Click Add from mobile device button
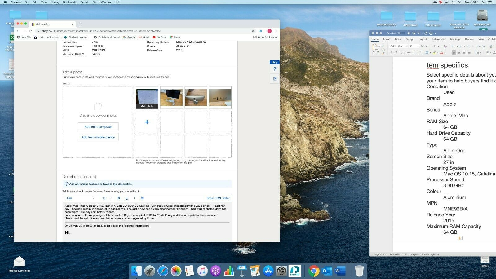The width and height of the screenshot is (496, 279). pyautogui.click(x=98, y=137)
